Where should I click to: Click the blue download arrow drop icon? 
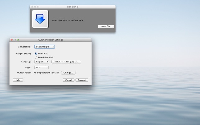40,19
